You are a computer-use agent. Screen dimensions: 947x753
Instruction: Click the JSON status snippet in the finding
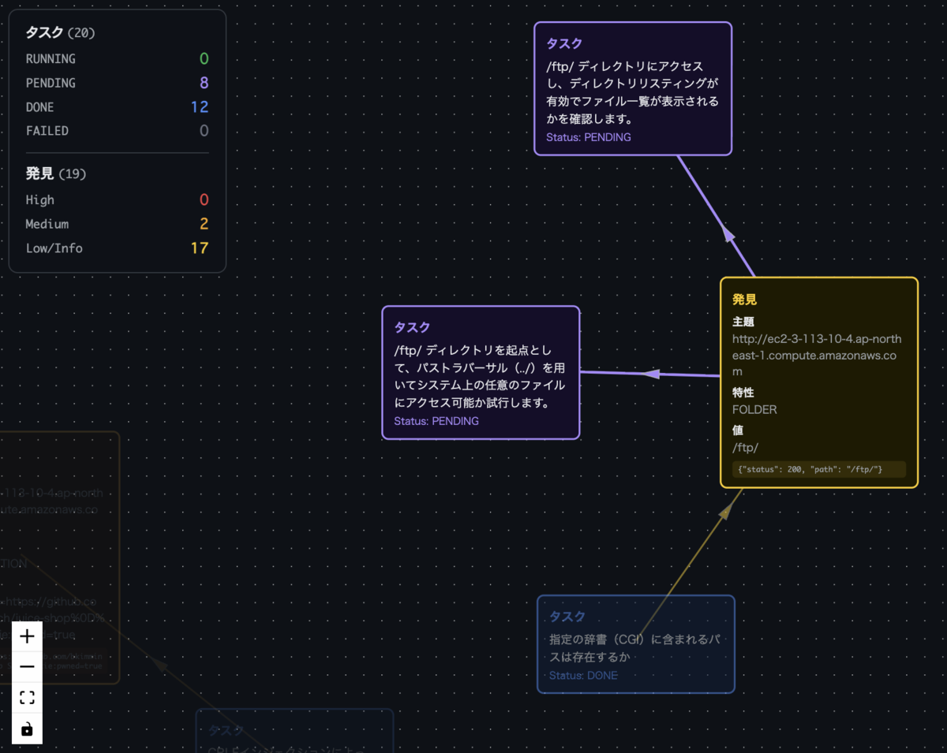tap(819, 469)
